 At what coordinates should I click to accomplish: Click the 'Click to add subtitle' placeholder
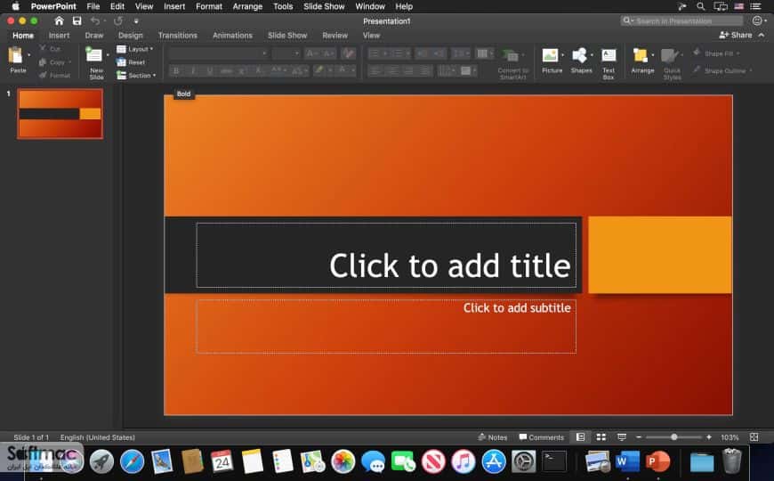coord(386,326)
